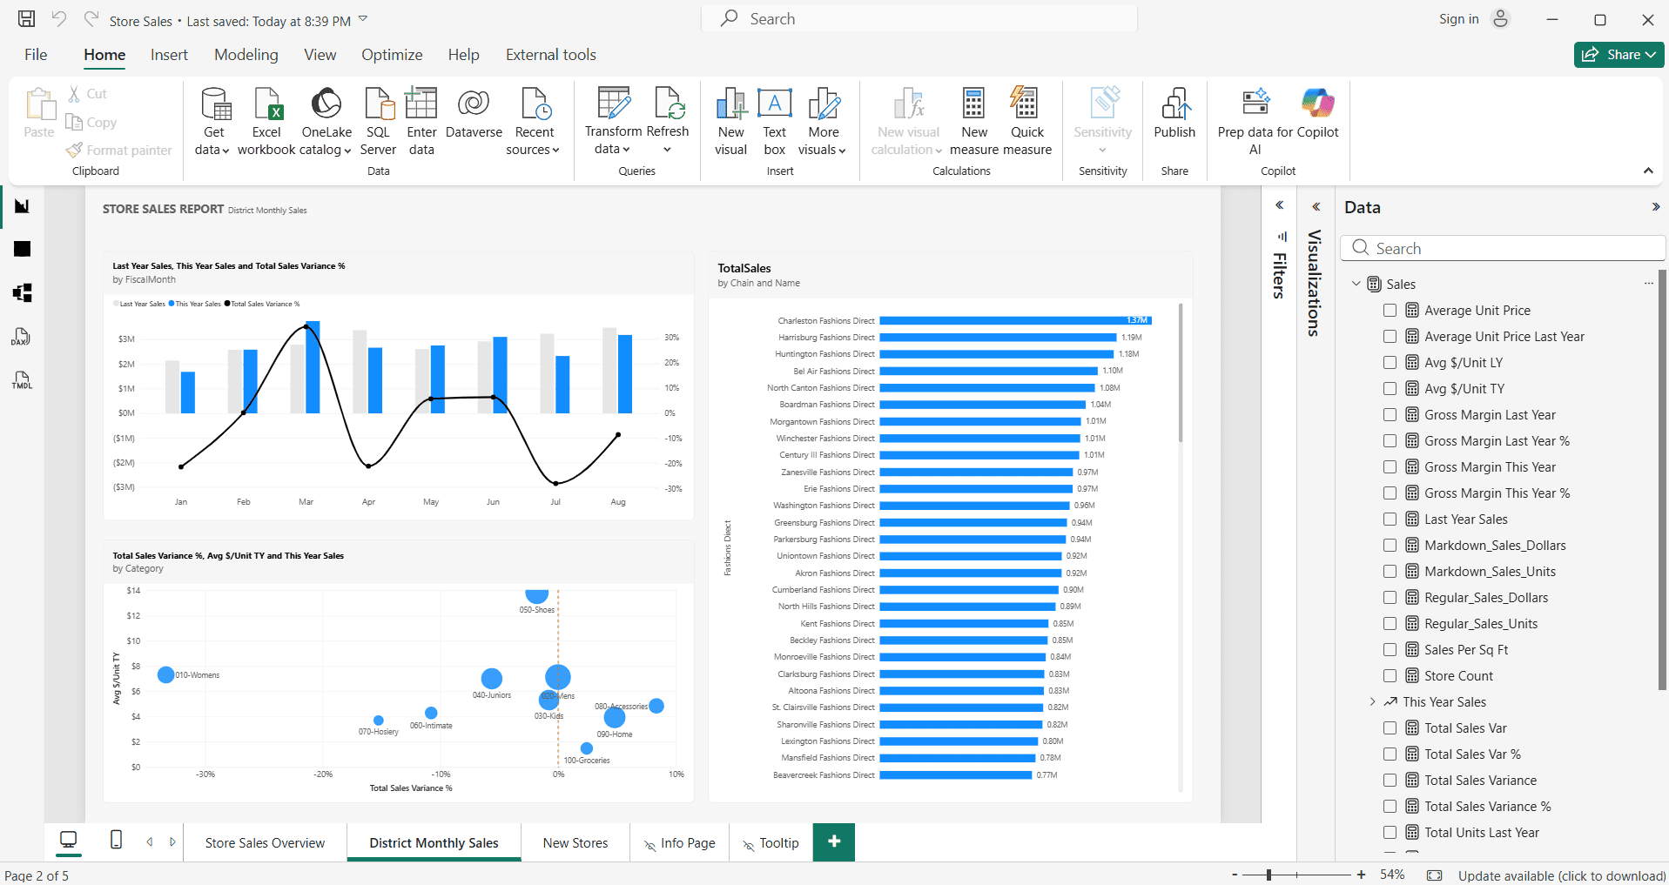Zoom out with minus button
The width and height of the screenshot is (1669, 885).
click(x=1235, y=875)
